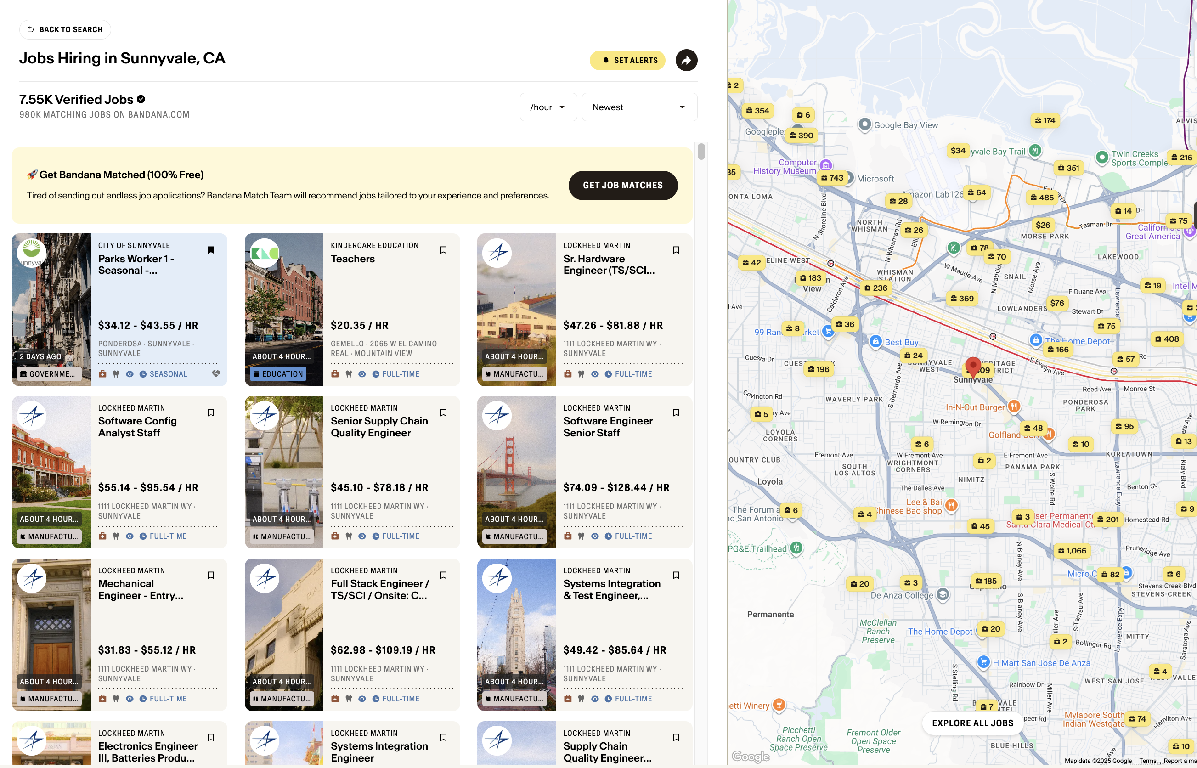Click the share arrow icon

686,60
